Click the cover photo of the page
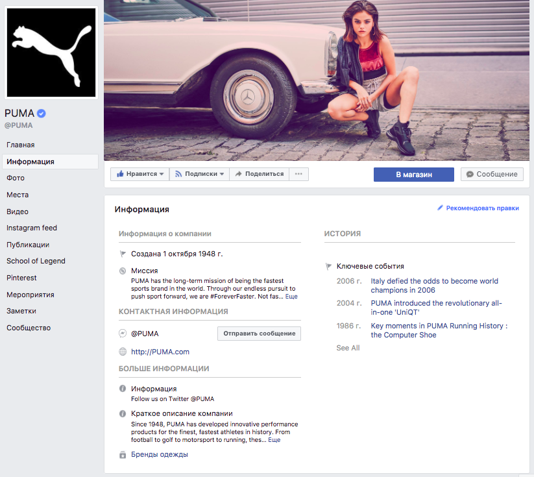This screenshot has width=534, height=477. pos(317,80)
